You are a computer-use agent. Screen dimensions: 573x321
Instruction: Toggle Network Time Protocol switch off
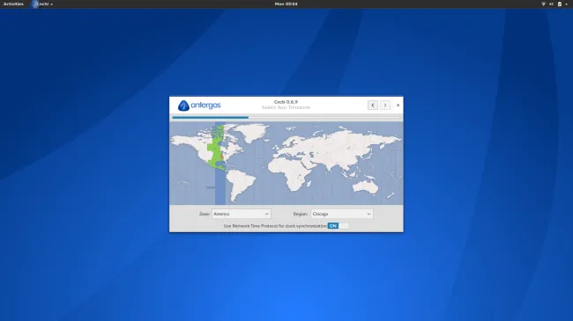pos(338,226)
